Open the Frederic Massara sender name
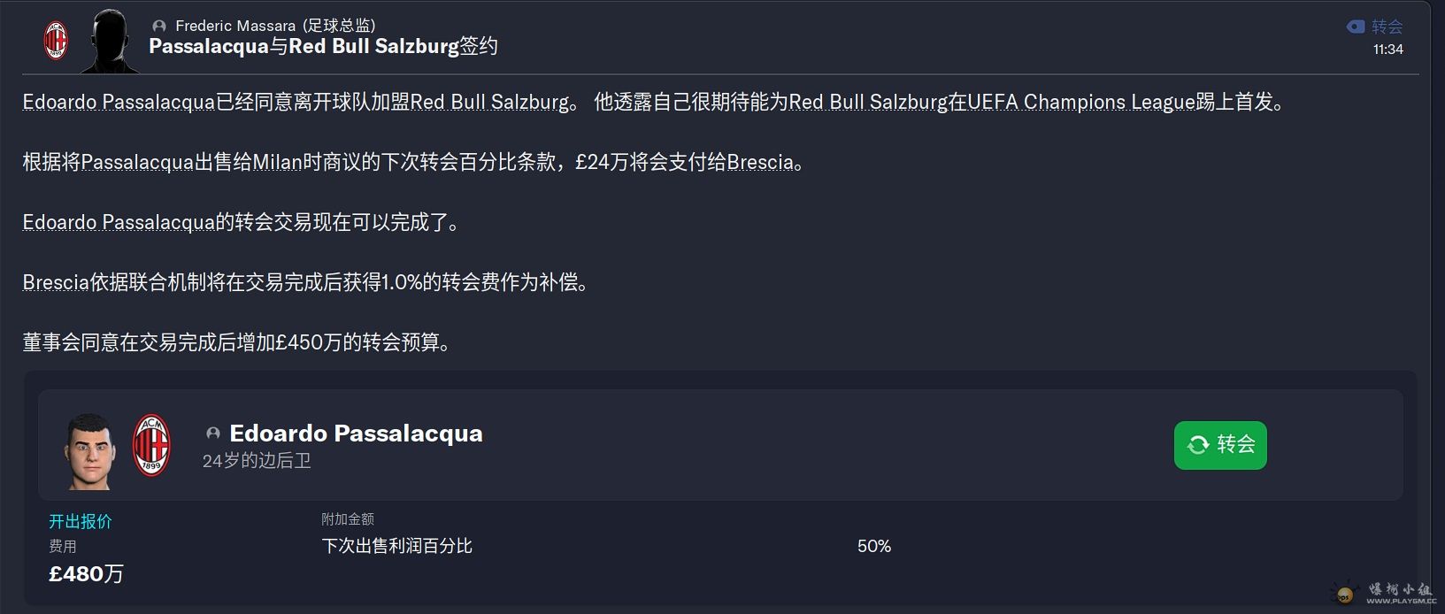The width and height of the screenshot is (1445, 614). tap(234, 27)
